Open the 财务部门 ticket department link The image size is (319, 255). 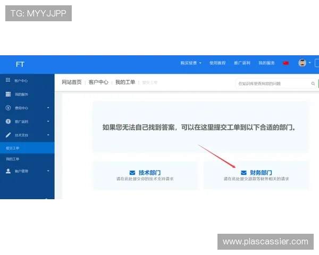tap(261, 173)
